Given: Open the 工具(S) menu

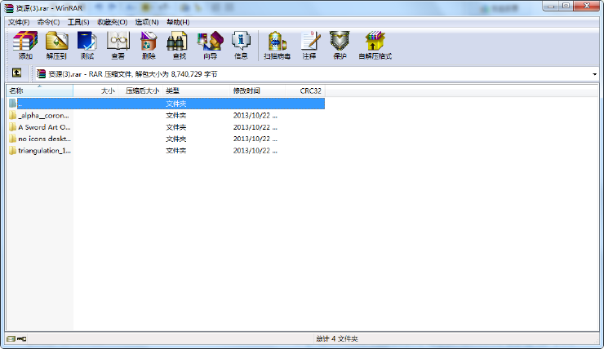Looking at the screenshot, I should pos(78,22).
